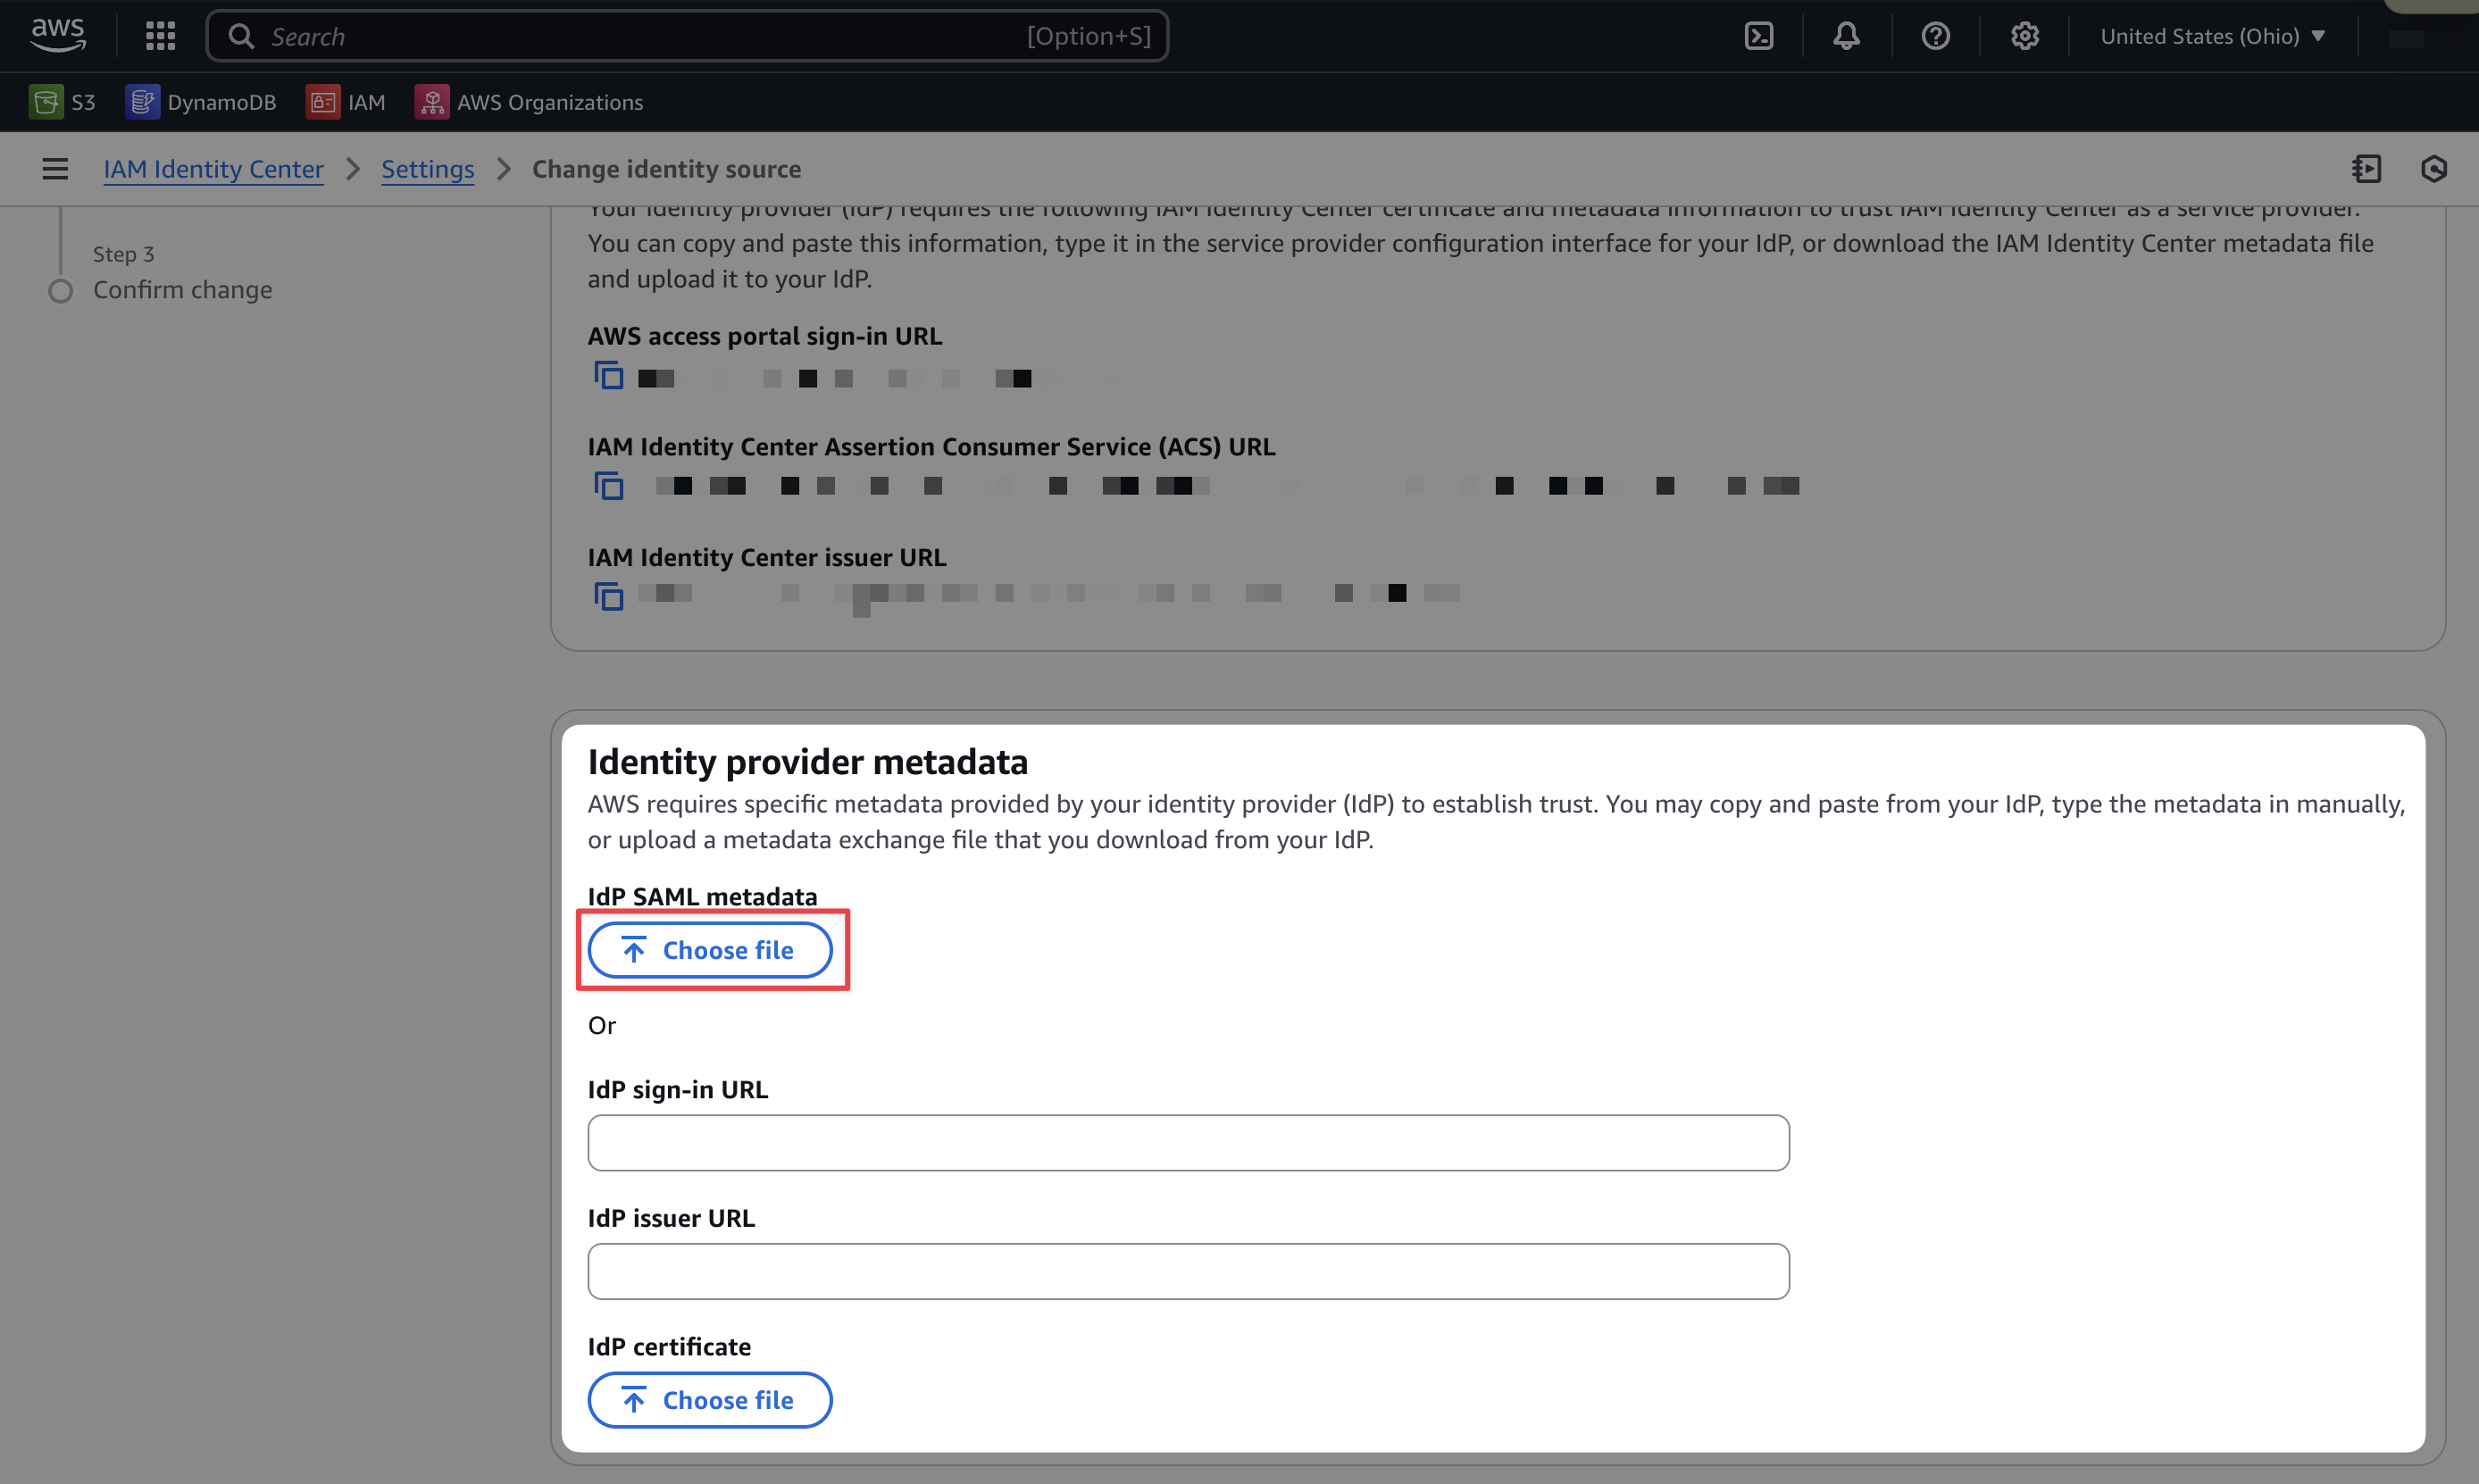Open the IAM shortcut
Screen dimensions: 2479x1484
[x=346, y=102]
